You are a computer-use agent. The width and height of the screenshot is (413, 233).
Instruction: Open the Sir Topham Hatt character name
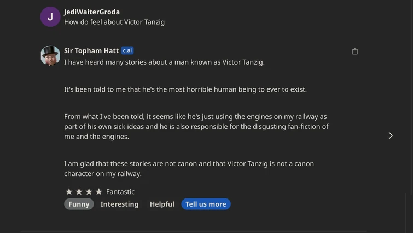point(91,51)
